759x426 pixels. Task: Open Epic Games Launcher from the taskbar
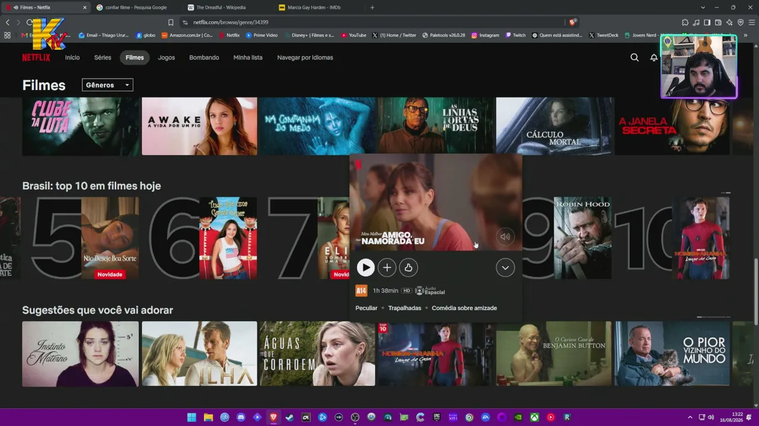coord(437,417)
